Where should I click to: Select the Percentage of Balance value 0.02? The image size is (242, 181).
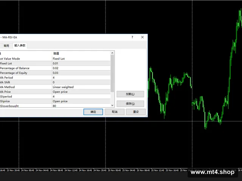coord(56,68)
